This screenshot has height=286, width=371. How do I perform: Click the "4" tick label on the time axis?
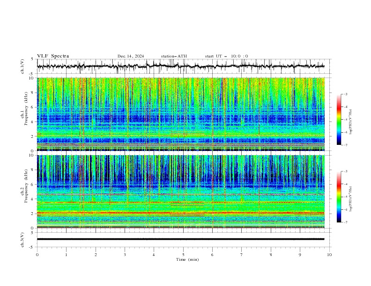[154, 255]
